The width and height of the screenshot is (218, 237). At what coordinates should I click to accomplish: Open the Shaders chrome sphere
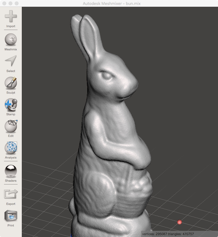[11, 171]
